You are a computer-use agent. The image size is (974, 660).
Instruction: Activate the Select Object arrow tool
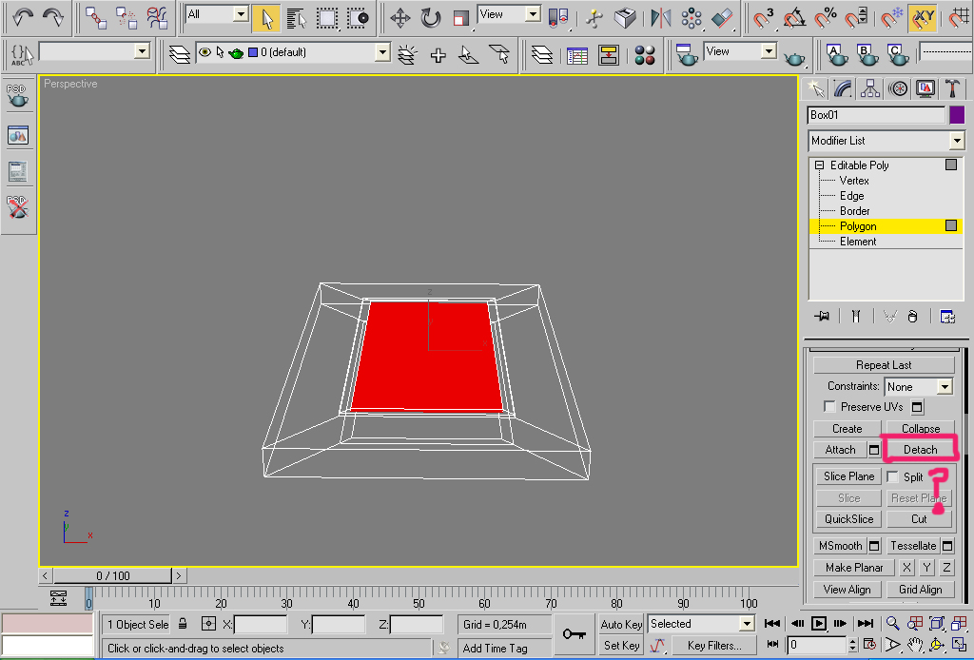pos(266,18)
